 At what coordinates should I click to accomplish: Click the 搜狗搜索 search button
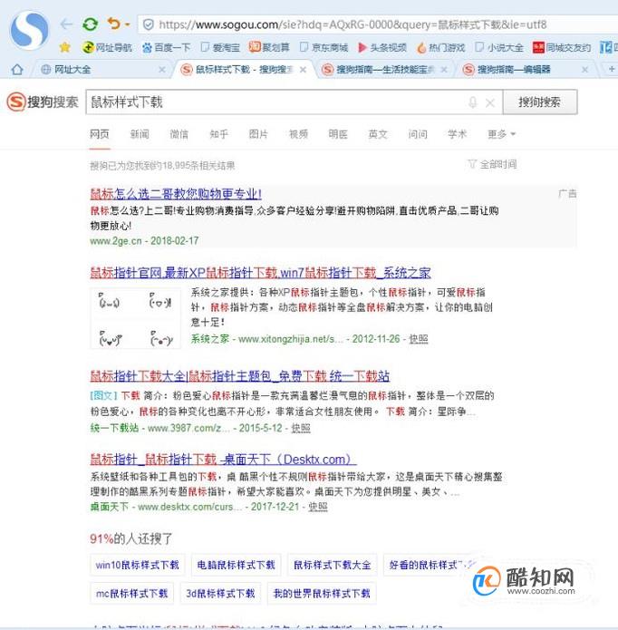[540, 102]
